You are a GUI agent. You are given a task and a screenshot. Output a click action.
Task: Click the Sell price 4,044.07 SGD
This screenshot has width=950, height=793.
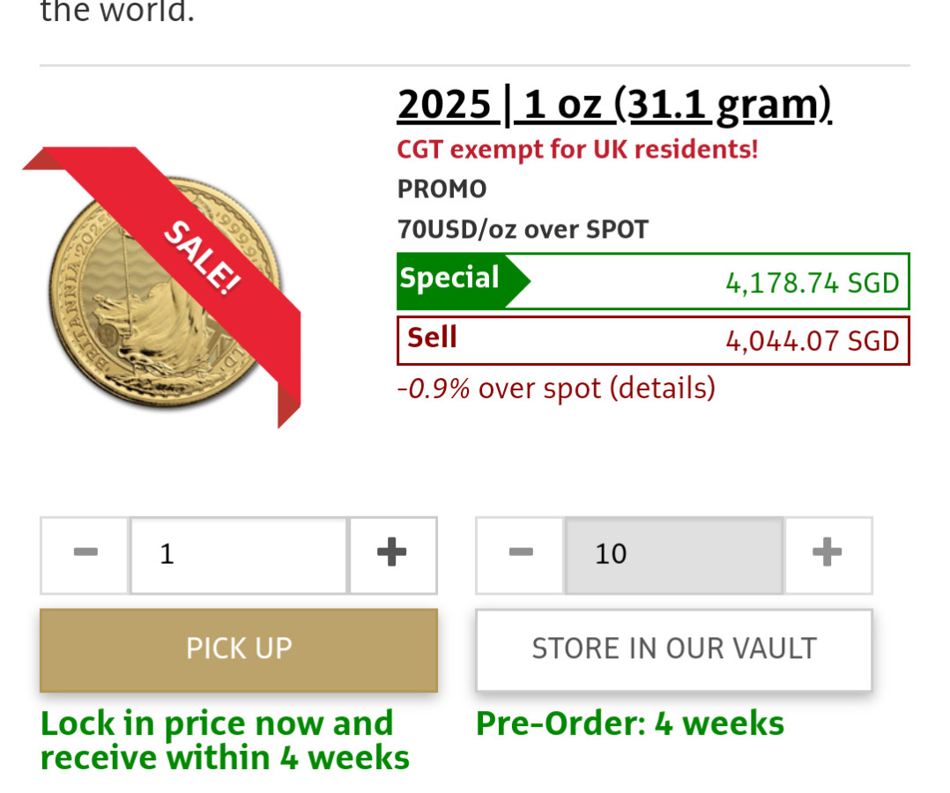coord(812,342)
